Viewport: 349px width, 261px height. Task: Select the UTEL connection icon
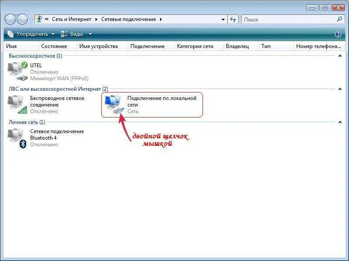tap(17, 71)
